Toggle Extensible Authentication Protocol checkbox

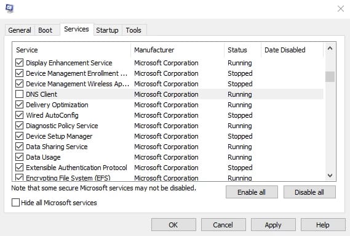(x=20, y=168)
